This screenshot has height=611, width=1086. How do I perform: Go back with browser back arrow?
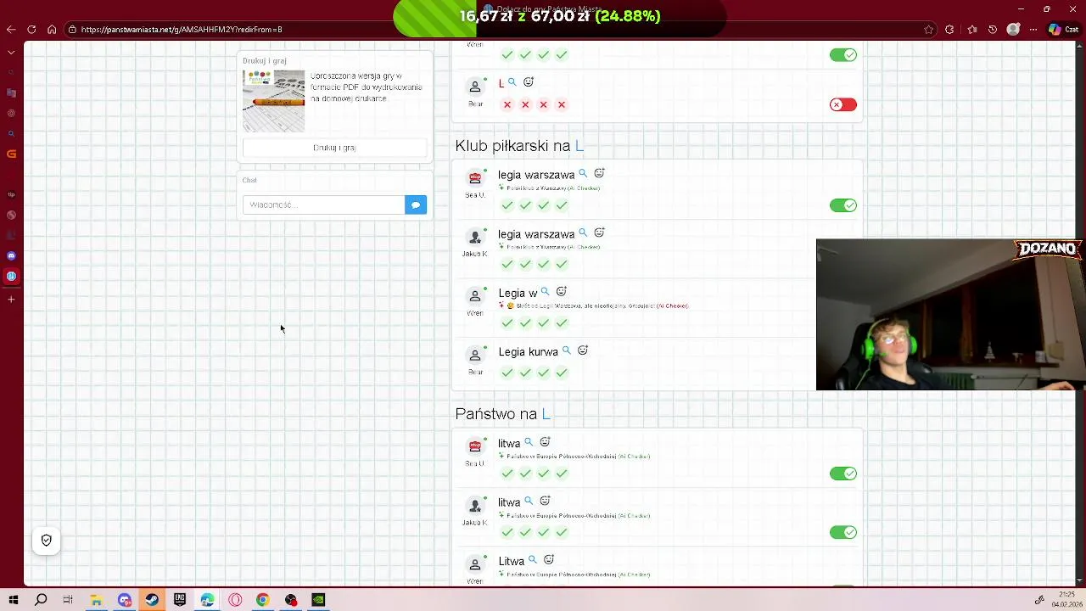pos(11,30)
